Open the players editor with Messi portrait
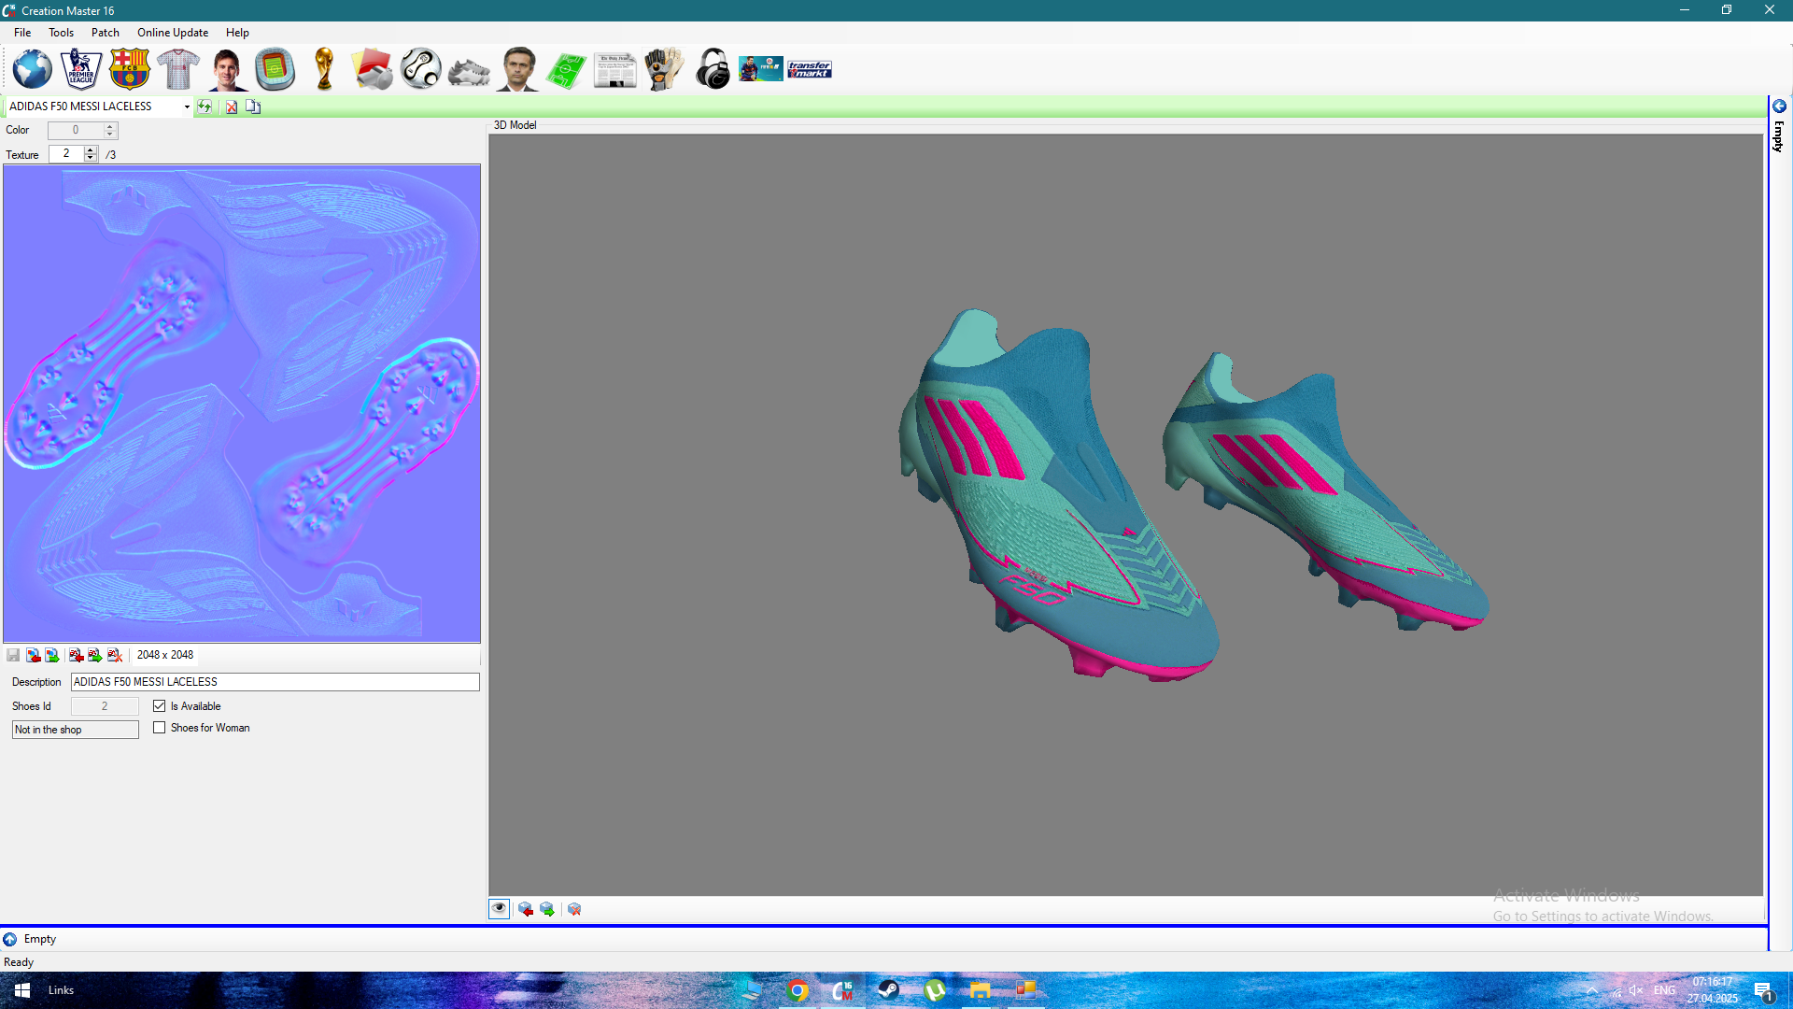1793x1009 pixels. 227,70
